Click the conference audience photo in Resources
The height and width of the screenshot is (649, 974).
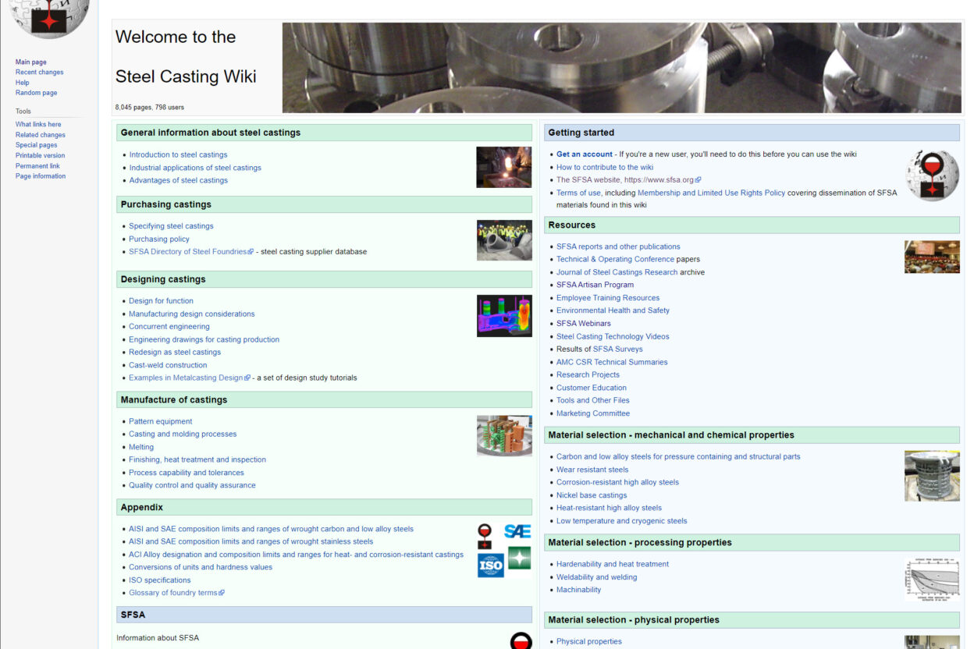tap(932, 257)
